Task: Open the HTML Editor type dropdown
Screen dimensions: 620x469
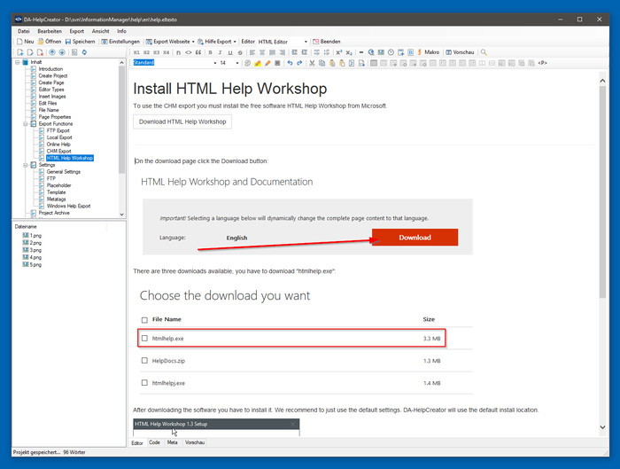Action: (306, 42)
